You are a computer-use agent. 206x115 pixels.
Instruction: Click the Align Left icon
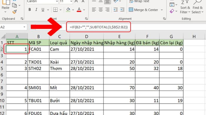click(x=94, y=10)
